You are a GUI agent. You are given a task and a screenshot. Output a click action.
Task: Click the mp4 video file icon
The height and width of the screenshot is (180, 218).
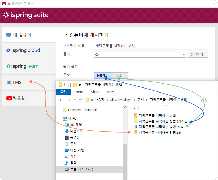136,127
